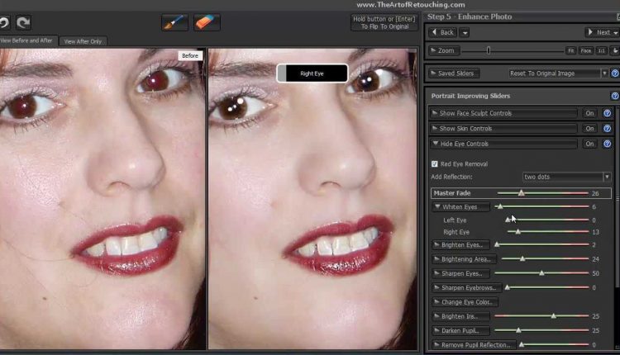The height and width of the screenshot is (355, 620).
Task: Adjust the Zoom slider handle
Action: [489, 50]
